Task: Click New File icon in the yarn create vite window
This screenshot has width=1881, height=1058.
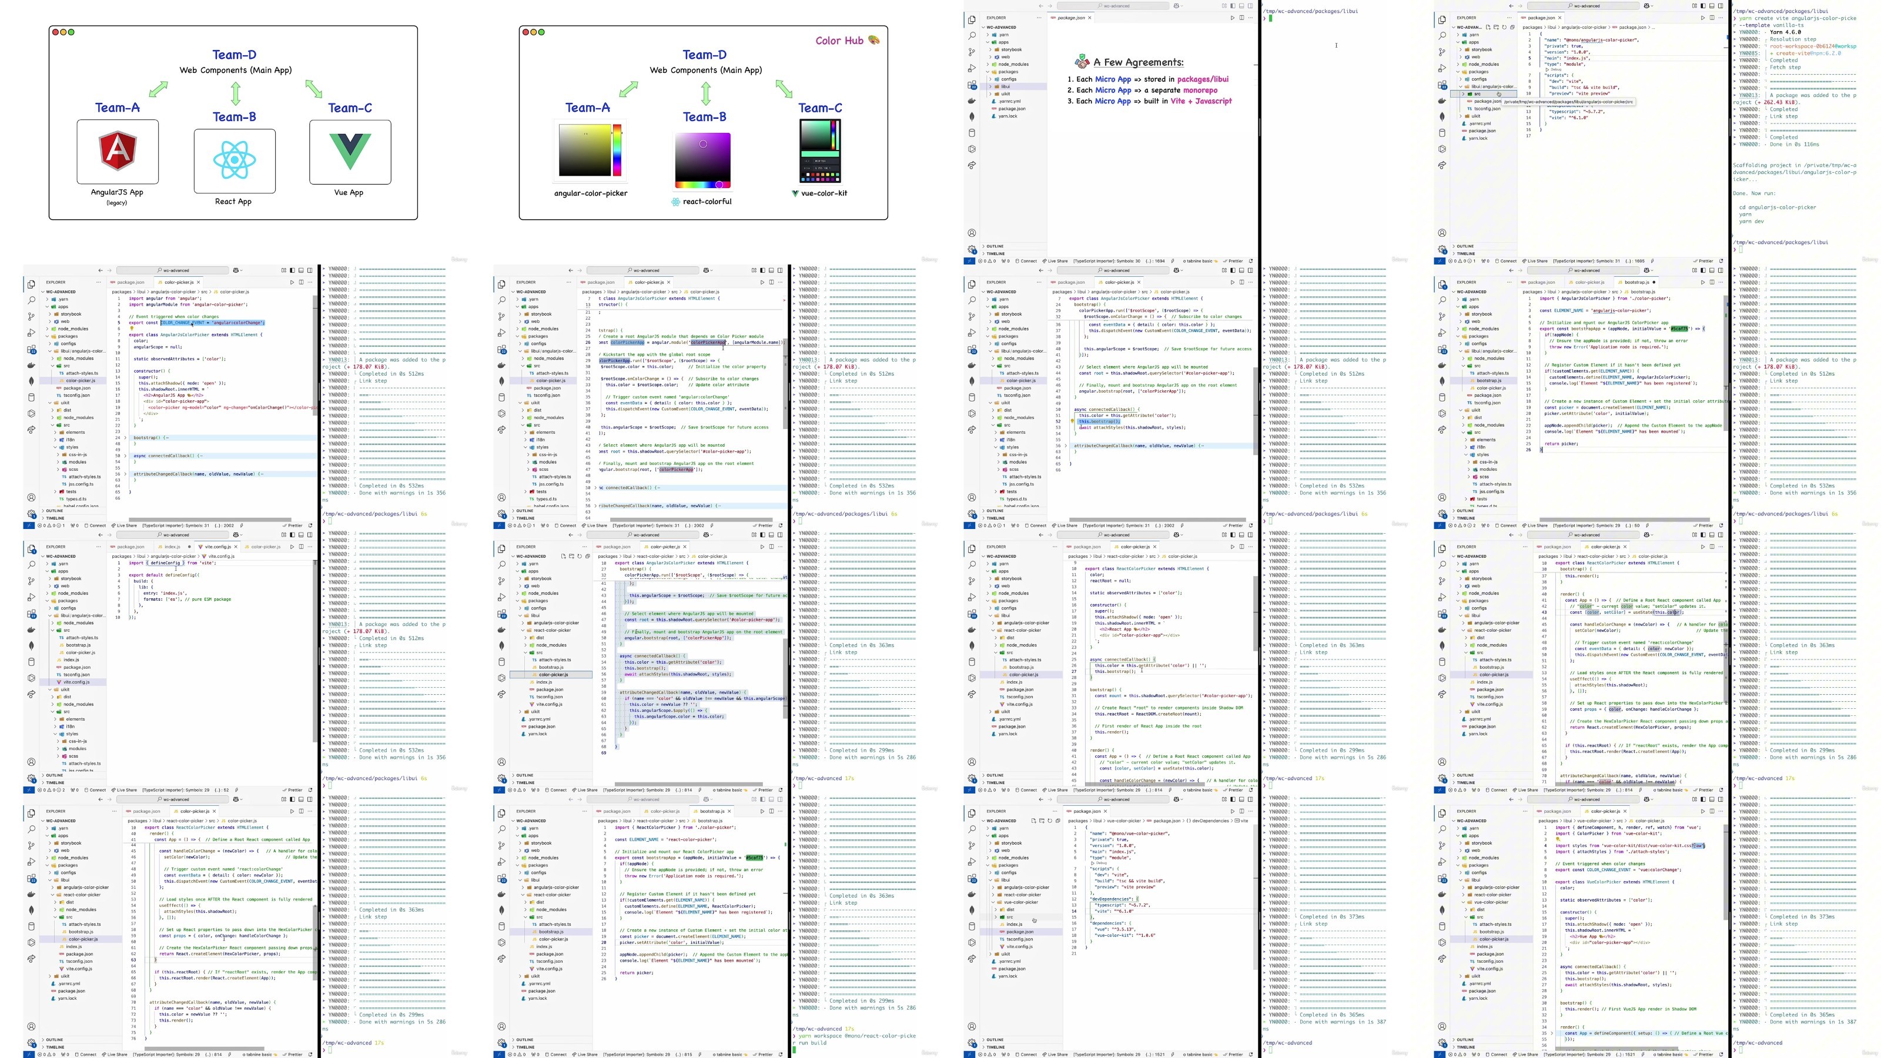Action: pos(1488,27)
